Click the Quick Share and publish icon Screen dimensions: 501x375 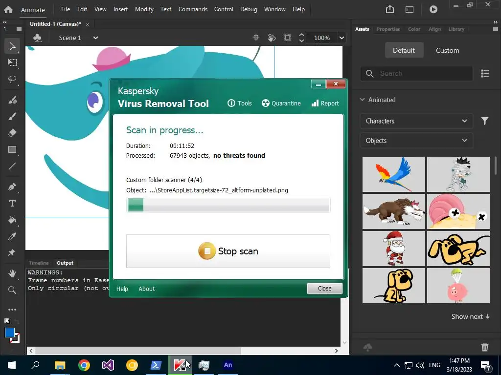(x=390, y=9)
